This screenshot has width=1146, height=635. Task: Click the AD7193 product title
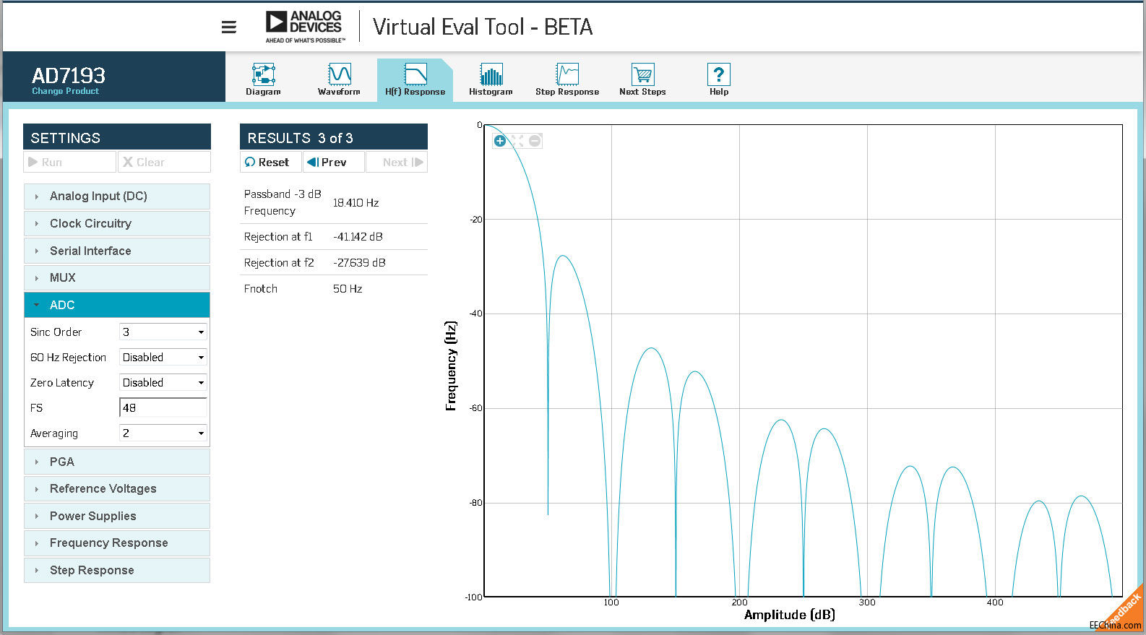click(x=69, y=75)
